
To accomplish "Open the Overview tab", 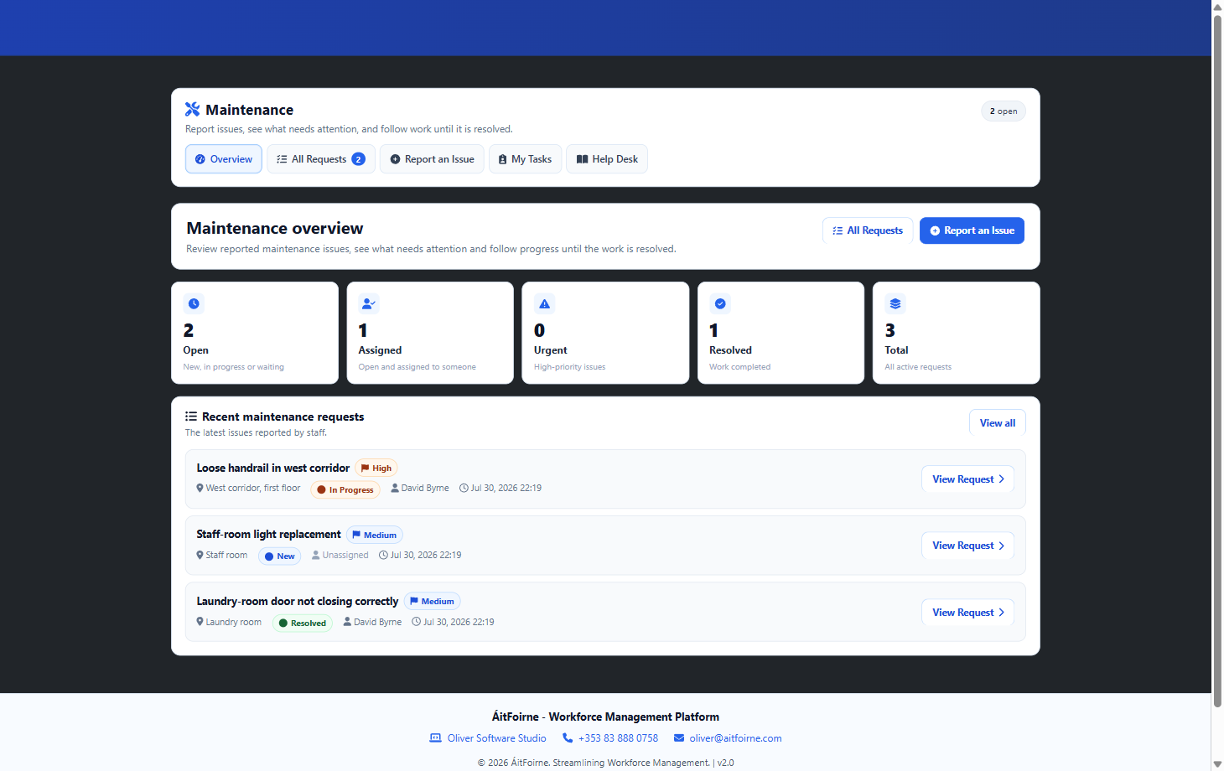I will click(x=224, y=159).
